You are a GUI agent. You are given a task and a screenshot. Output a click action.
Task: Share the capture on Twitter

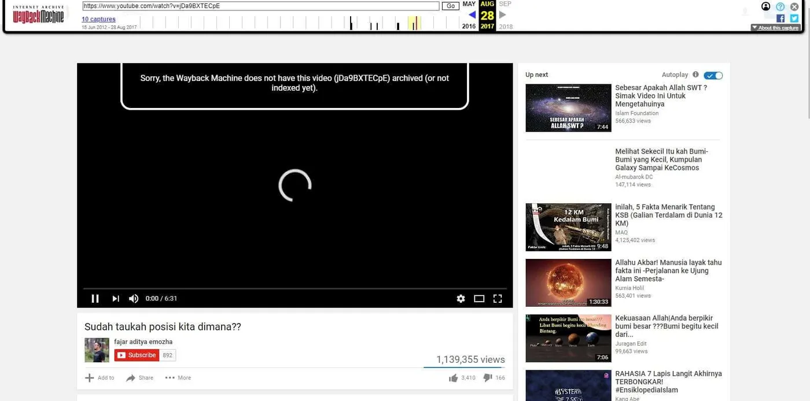794,18
